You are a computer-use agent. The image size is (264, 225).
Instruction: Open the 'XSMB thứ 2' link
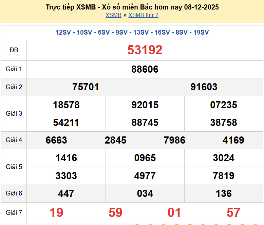[x=143, y=15]
